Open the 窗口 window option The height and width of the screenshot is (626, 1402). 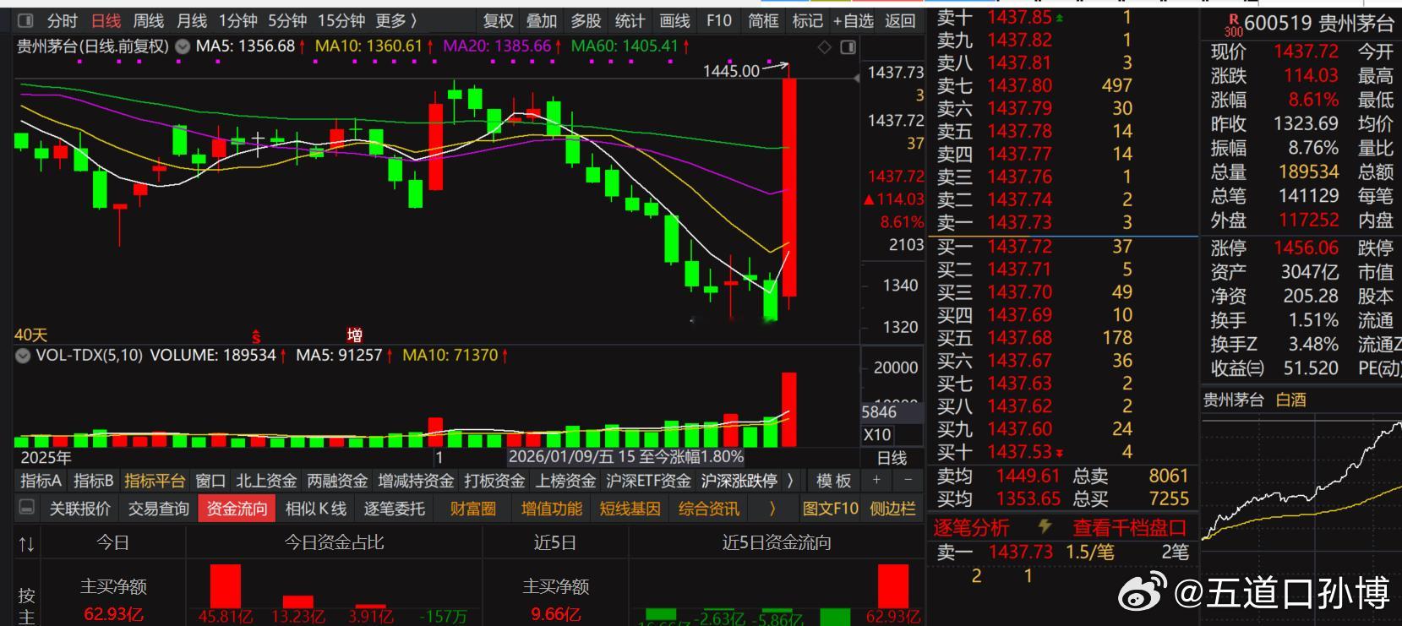[210, 481]
